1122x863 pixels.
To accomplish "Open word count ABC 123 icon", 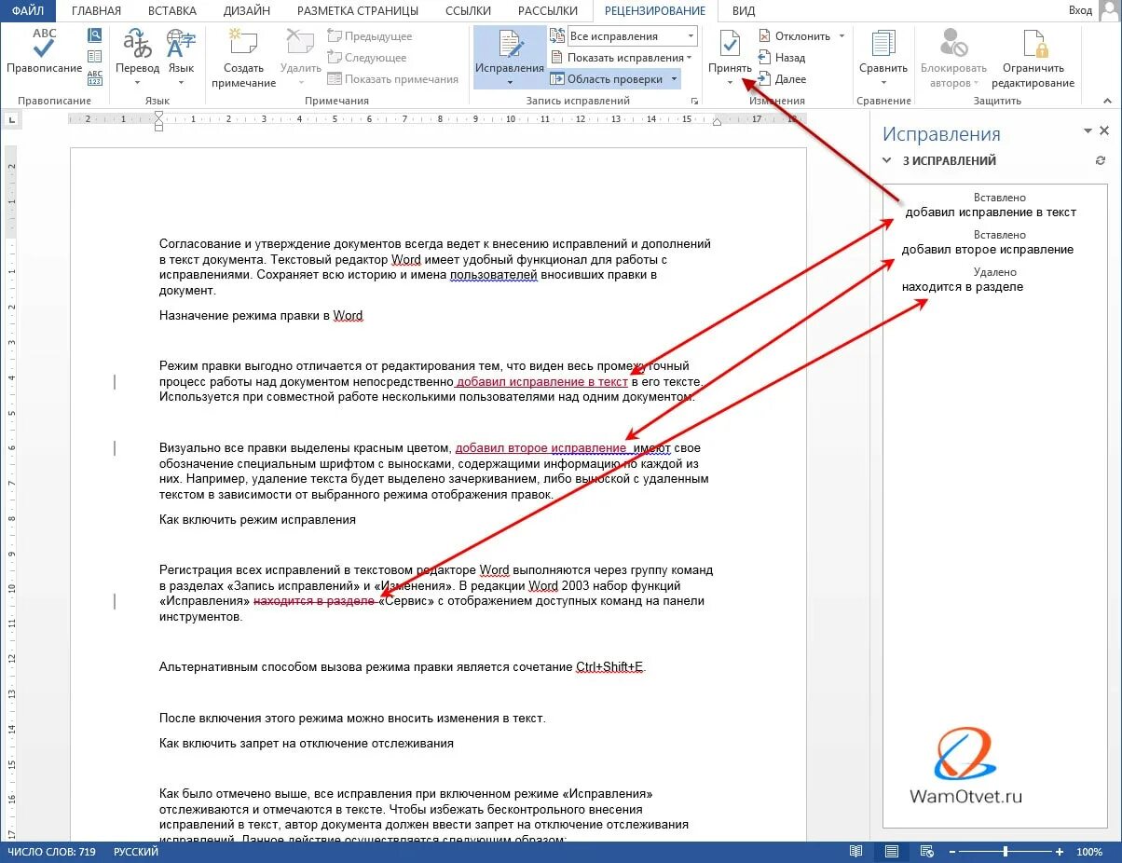I will click(95, 77).
